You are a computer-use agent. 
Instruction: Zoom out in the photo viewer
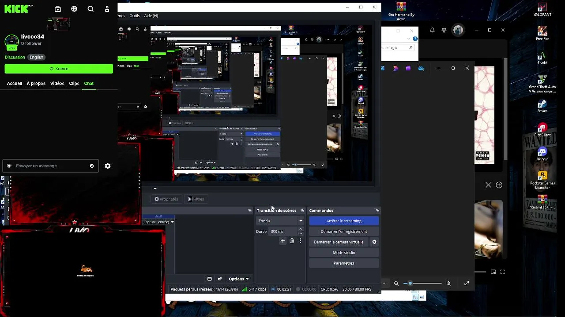396,284
